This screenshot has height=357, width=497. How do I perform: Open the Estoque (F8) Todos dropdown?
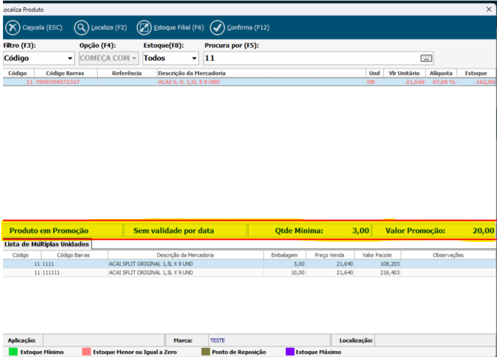pos(194,58)
